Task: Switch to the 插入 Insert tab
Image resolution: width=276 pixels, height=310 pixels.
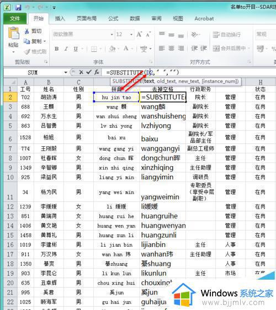Action: (x=60, y=19)
